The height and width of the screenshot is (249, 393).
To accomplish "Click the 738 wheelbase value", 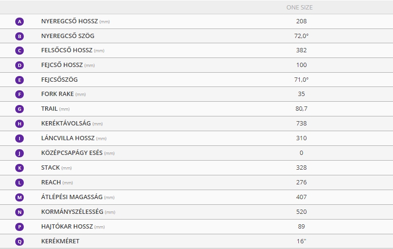I will pos(301,124).
